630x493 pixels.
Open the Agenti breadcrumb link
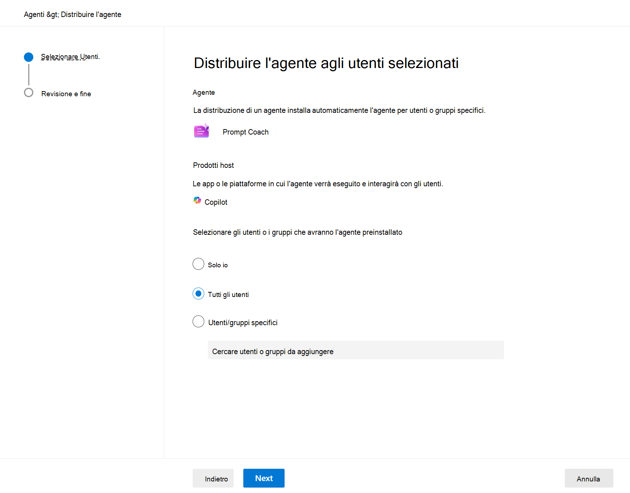point(34,14)
